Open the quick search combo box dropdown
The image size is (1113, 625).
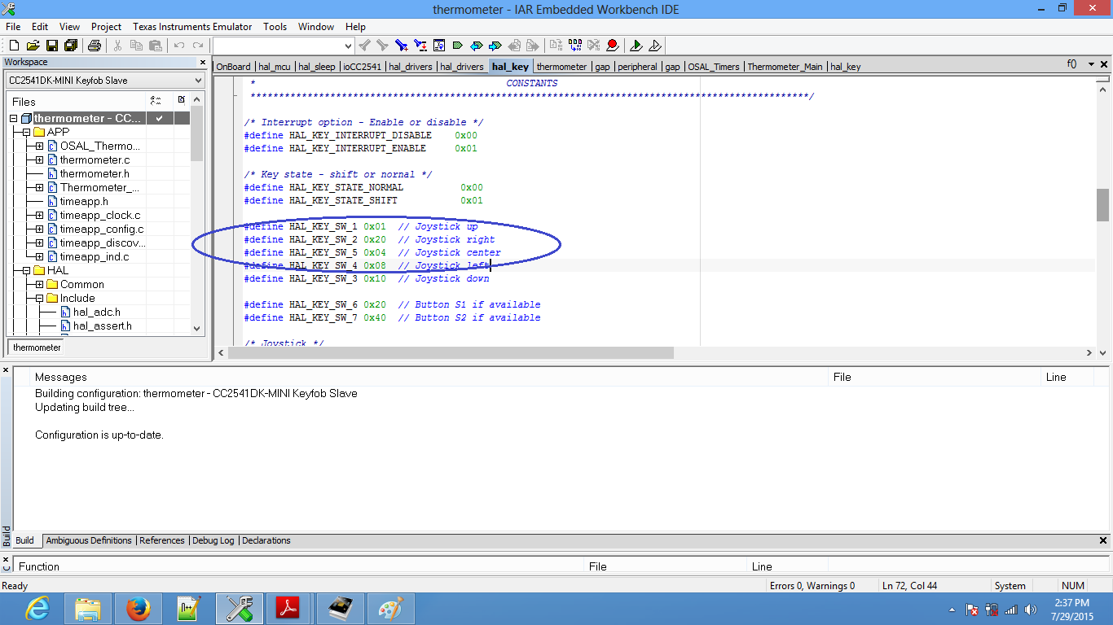click(x=348, y=46)
